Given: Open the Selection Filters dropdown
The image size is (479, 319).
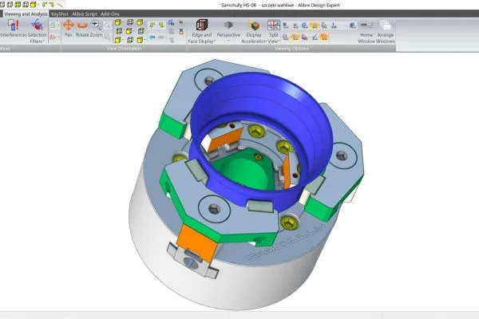Looking at the screenshot, I should coord(37,31).
